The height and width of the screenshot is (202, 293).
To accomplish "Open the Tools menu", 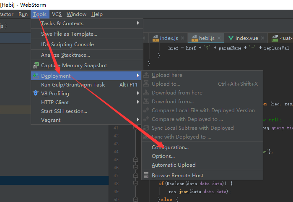I will [40, 14].
